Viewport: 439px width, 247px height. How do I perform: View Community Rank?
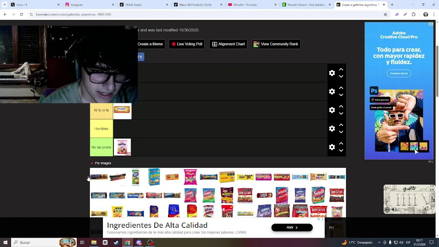point(276,44)
